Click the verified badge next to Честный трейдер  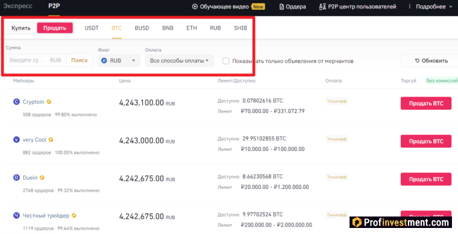tap(74, 215)
